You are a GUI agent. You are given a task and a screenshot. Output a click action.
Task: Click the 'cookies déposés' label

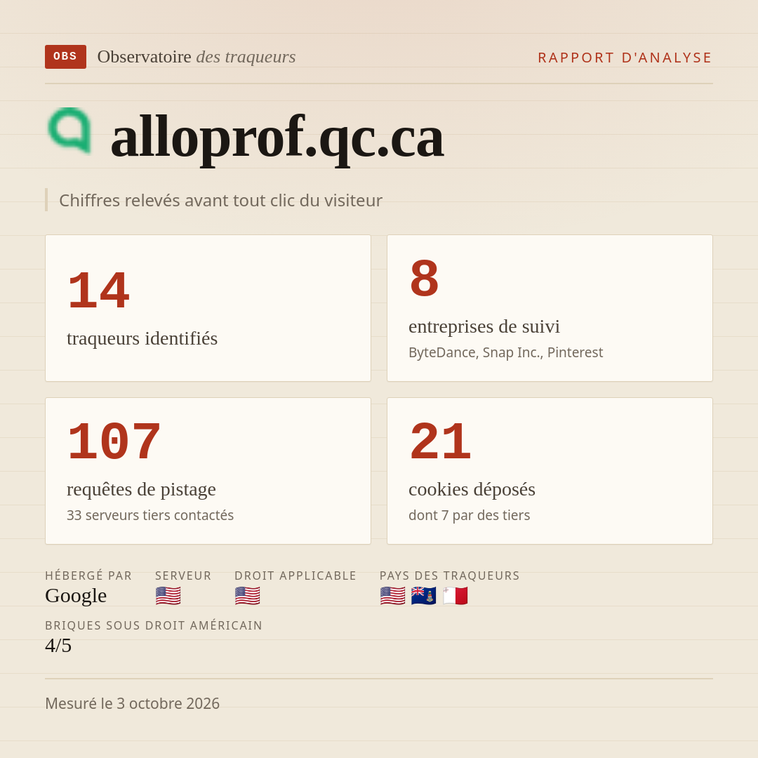click(472, 489)
